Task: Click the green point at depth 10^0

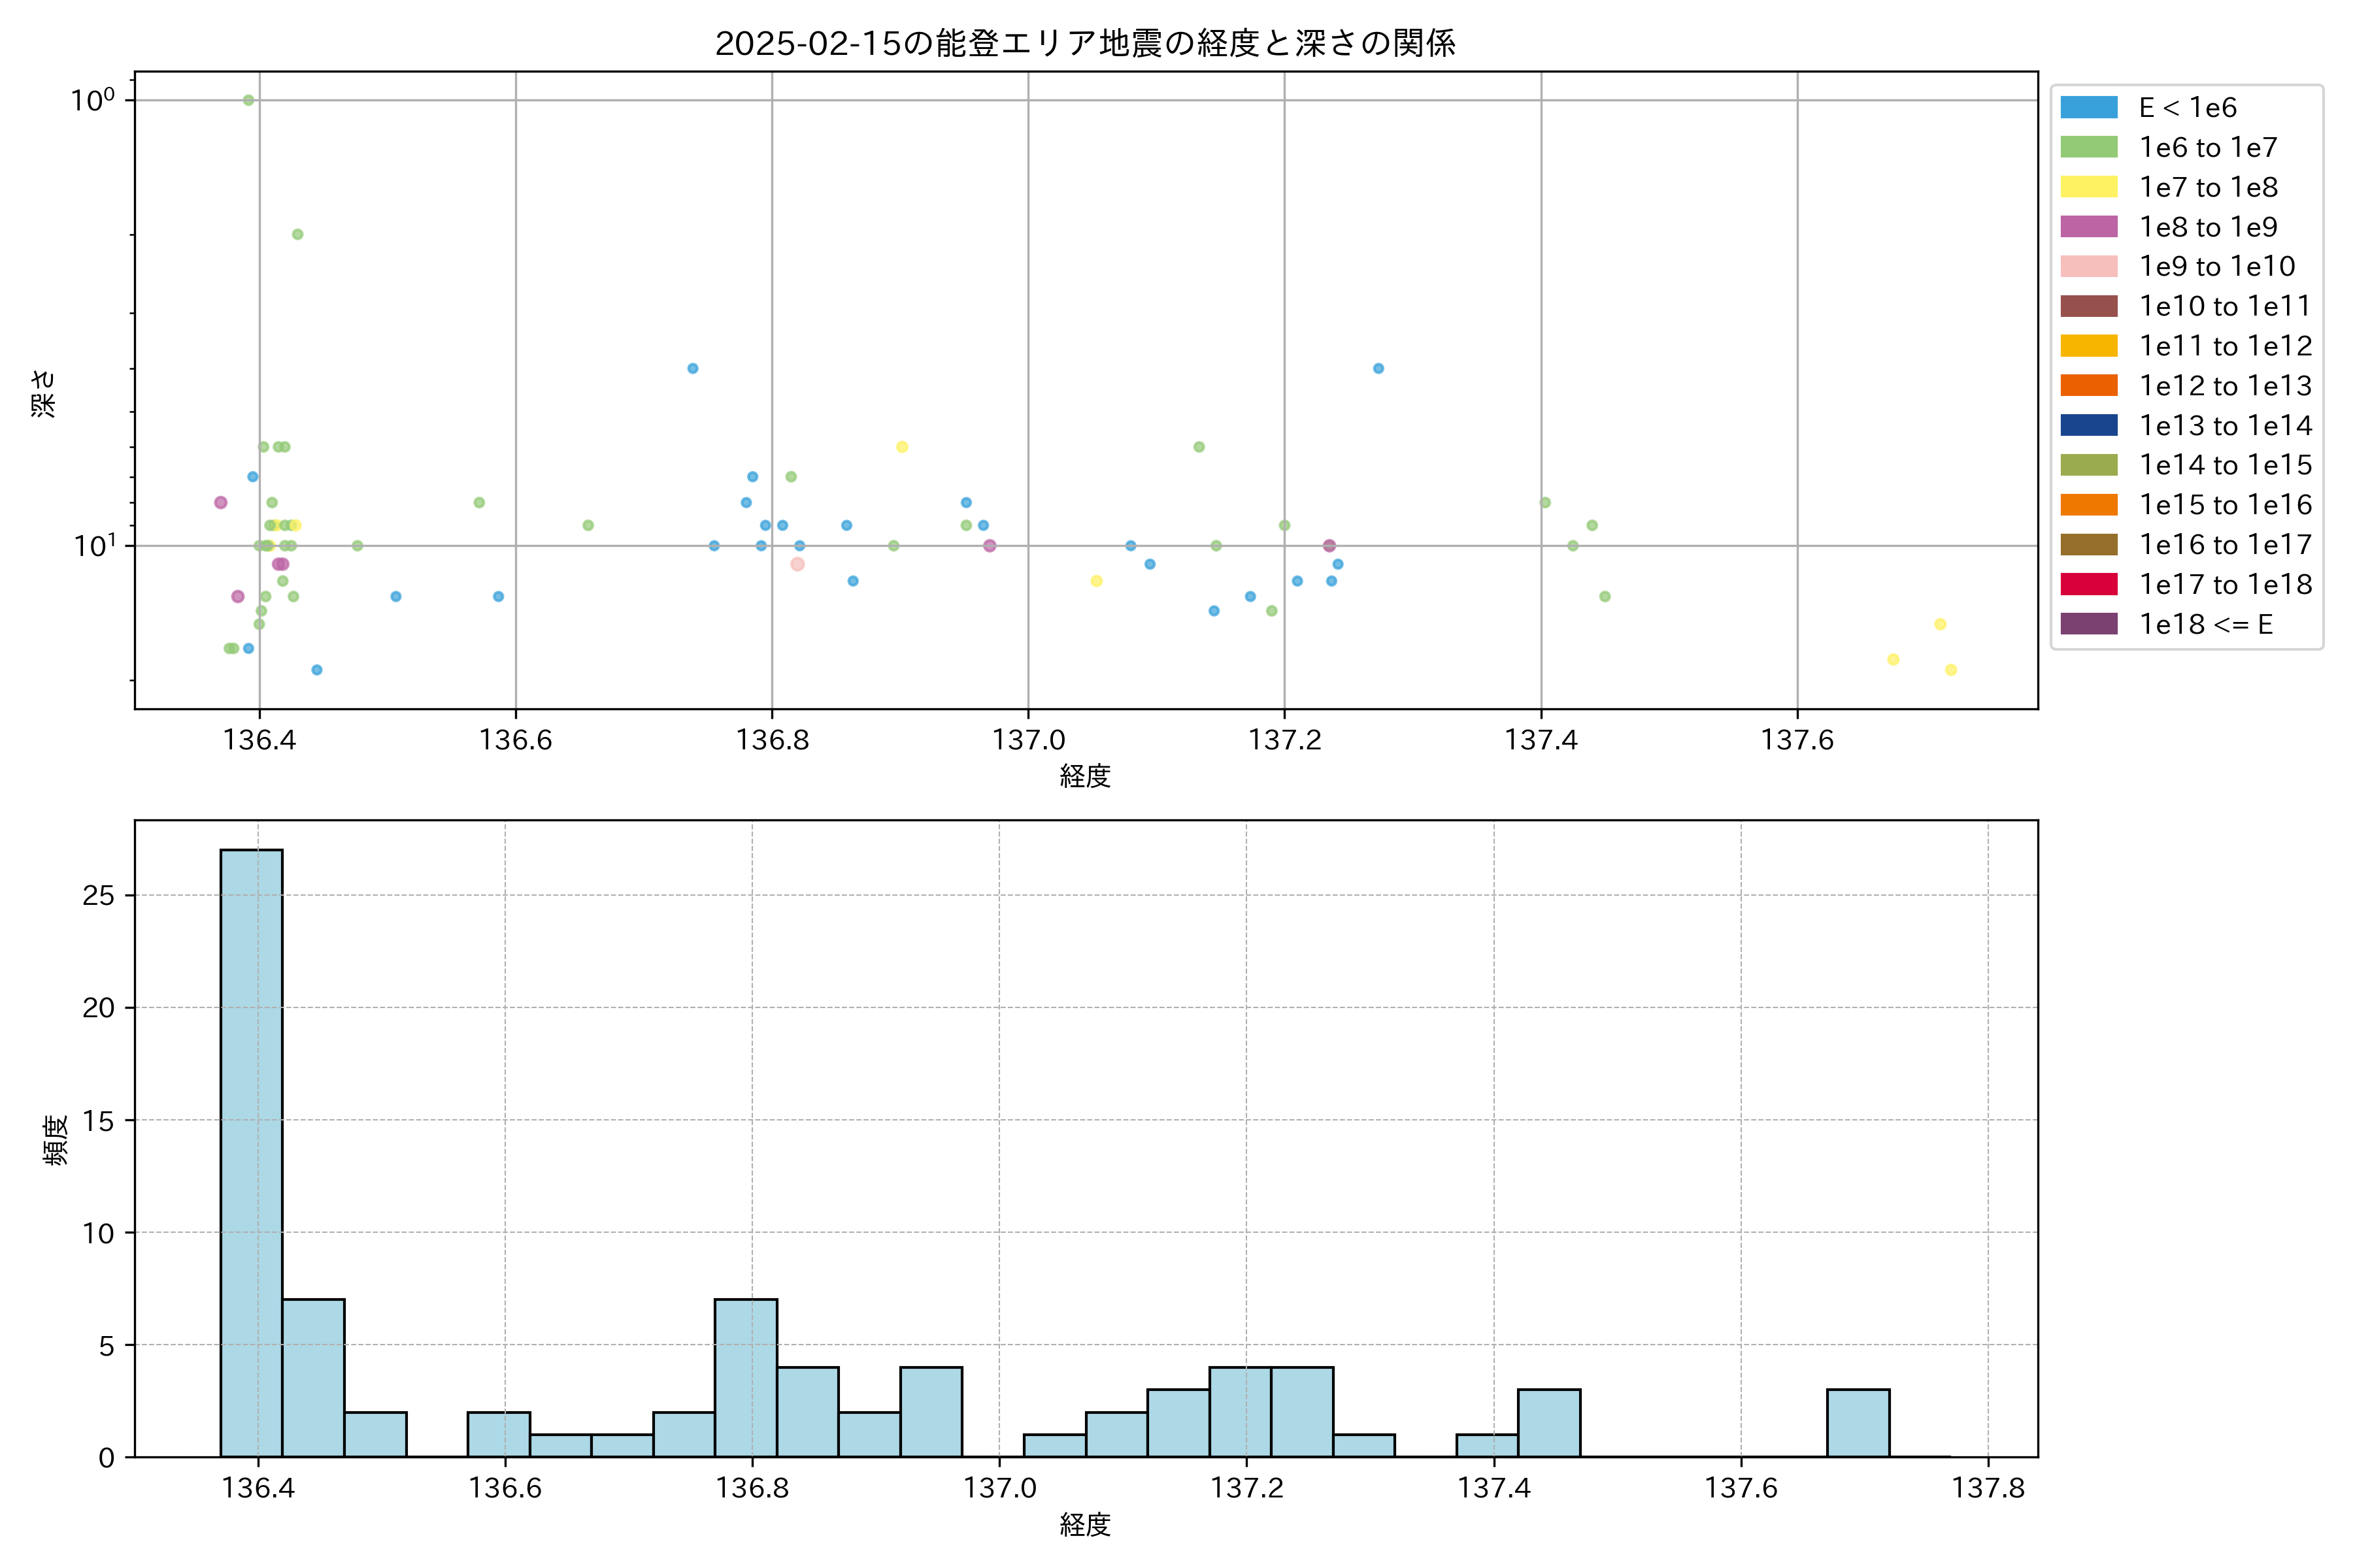Action: tap(248, 100)
